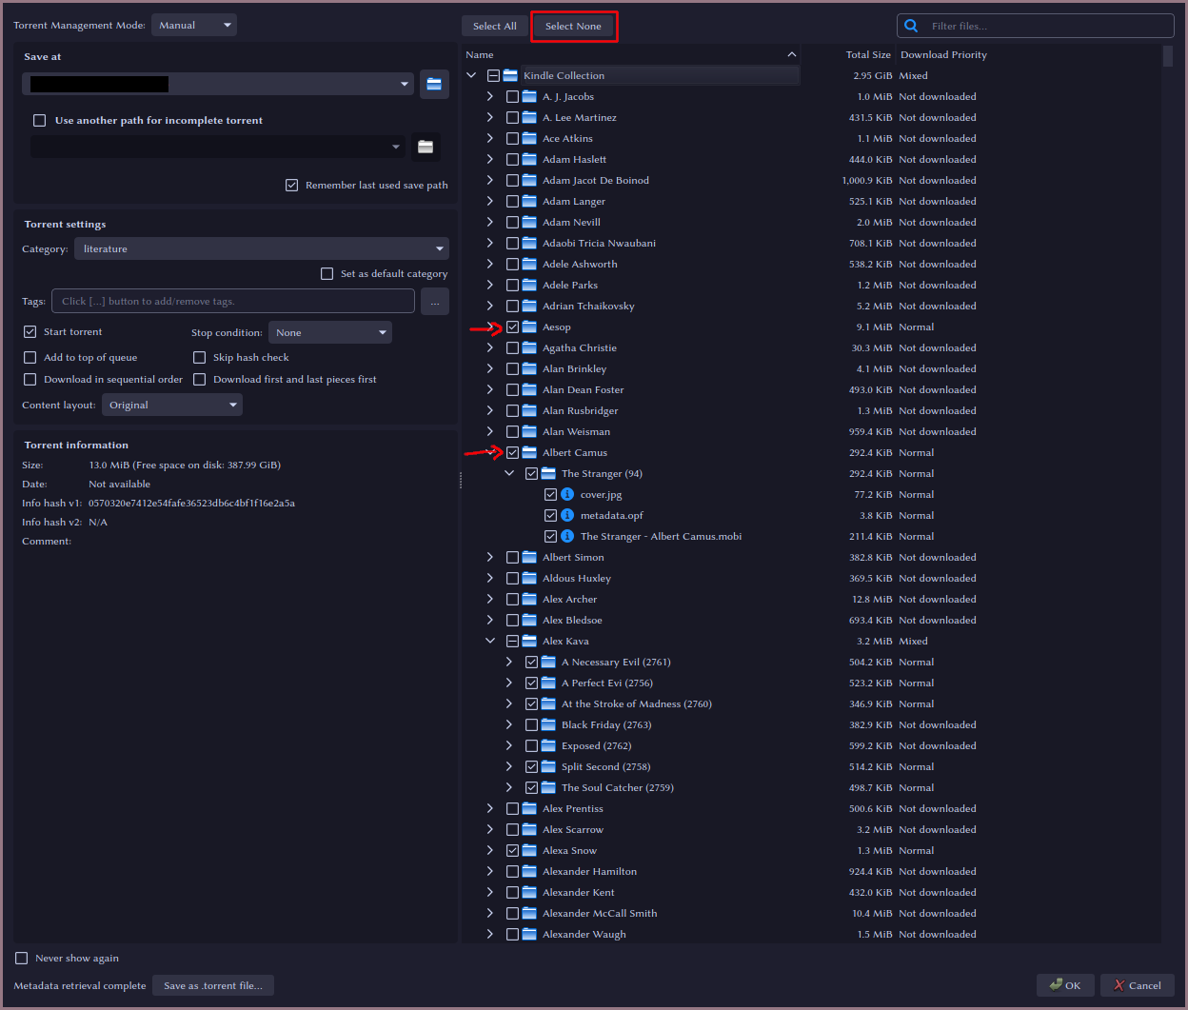Screen dimensions: 1188x1010
Task: Collapse the Kindle Collection tree node
Action: [471, 75]
